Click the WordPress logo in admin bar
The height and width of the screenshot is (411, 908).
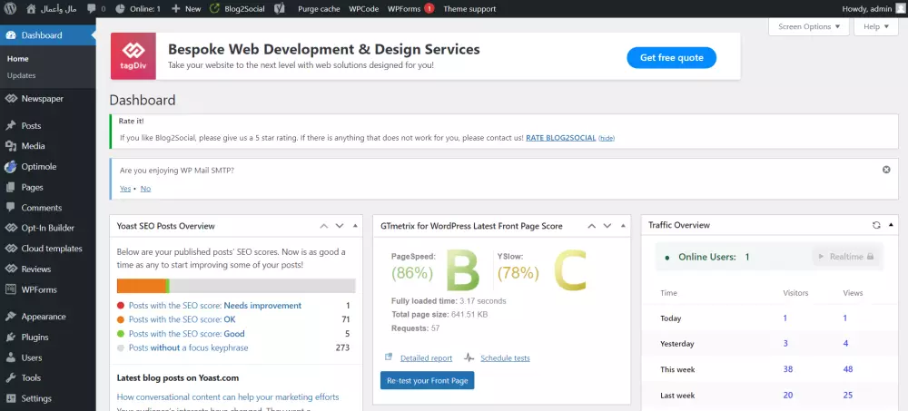[11, 8]
